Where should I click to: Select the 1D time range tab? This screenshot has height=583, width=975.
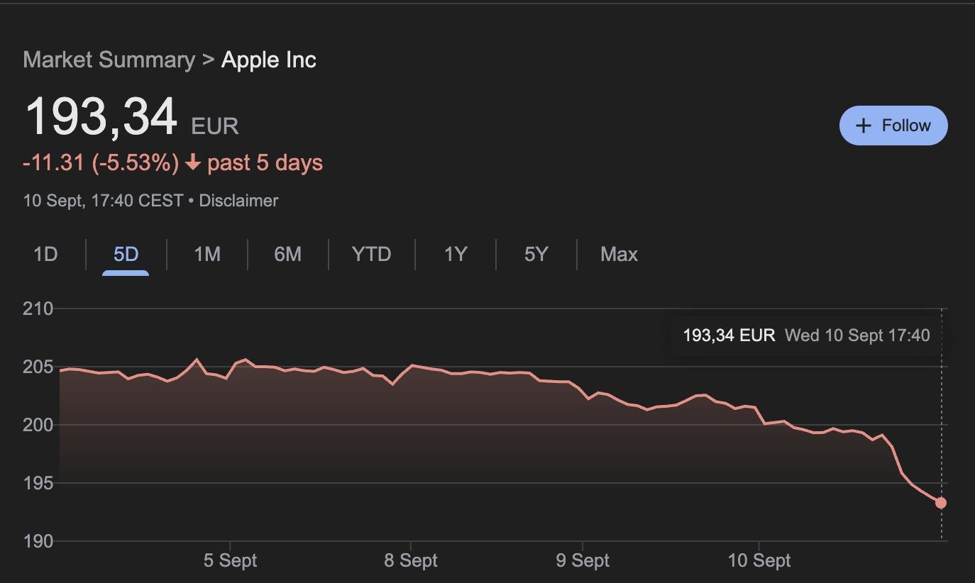click(45, 255)
